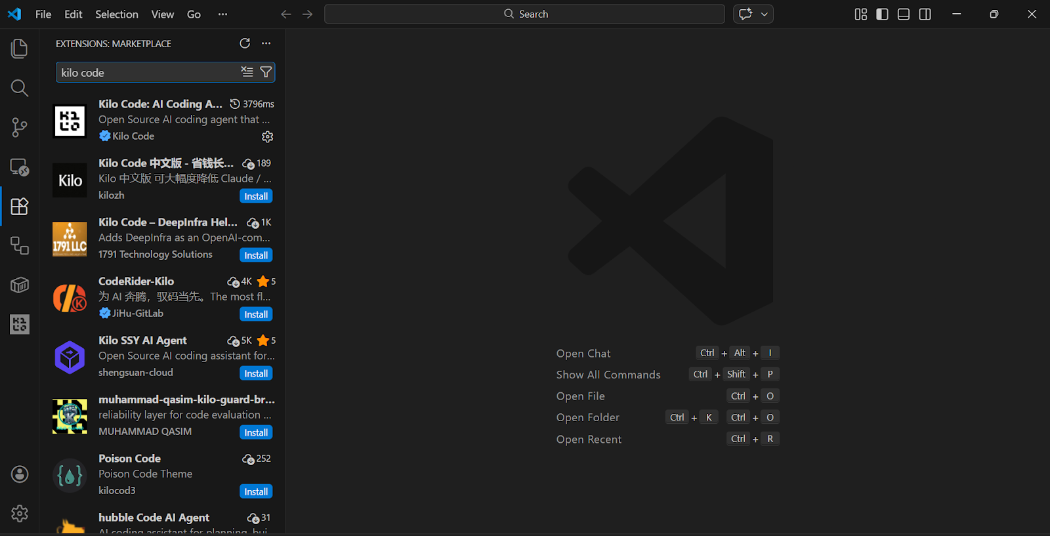Open the Explorer view in activity bar
This screenshot has height=536, width=1050.
click(20, 49)
